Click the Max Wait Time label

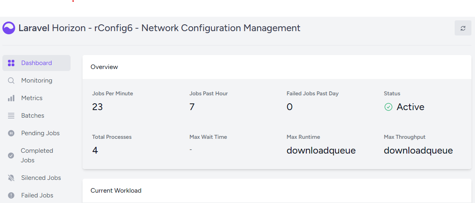click(x=208, y=137)
